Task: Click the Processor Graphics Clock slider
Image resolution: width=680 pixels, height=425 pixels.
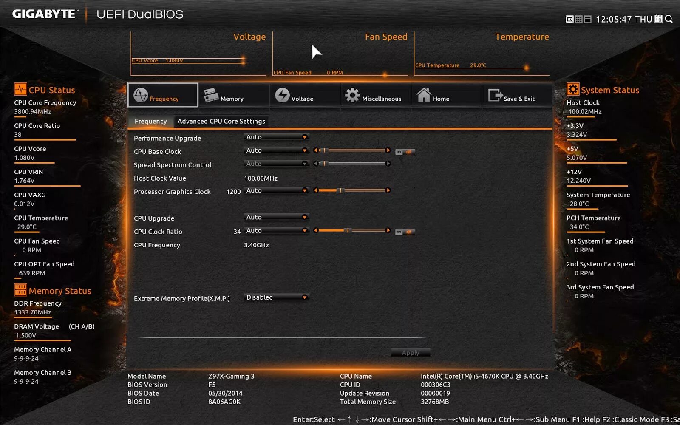Action: (x=352, y=190)
